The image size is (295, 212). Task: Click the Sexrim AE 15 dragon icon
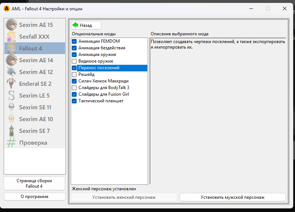[12, 25]
